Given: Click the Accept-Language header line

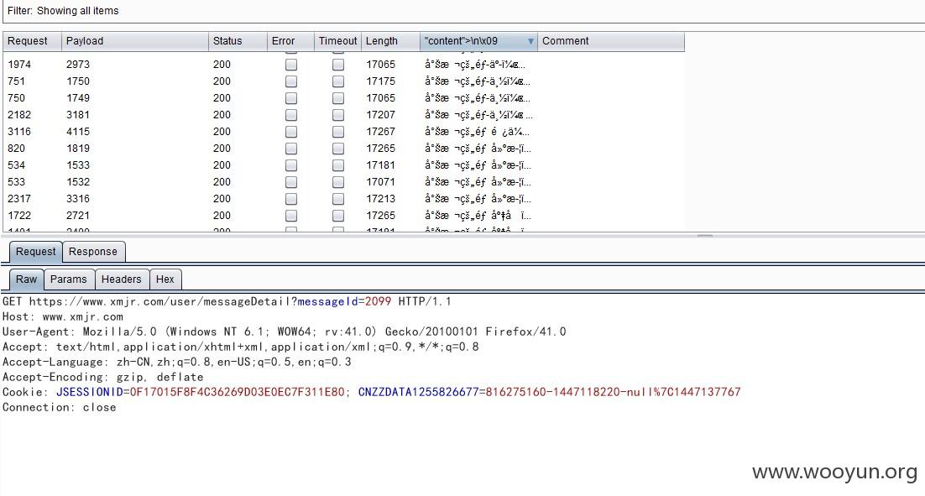Looking at the screenshot, I should coord(176,362).
